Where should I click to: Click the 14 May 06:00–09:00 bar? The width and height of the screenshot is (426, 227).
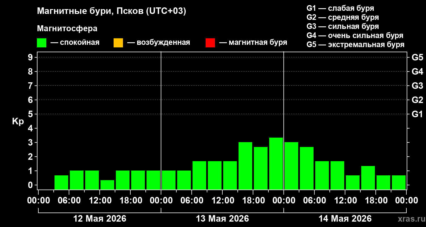(322, 175)
